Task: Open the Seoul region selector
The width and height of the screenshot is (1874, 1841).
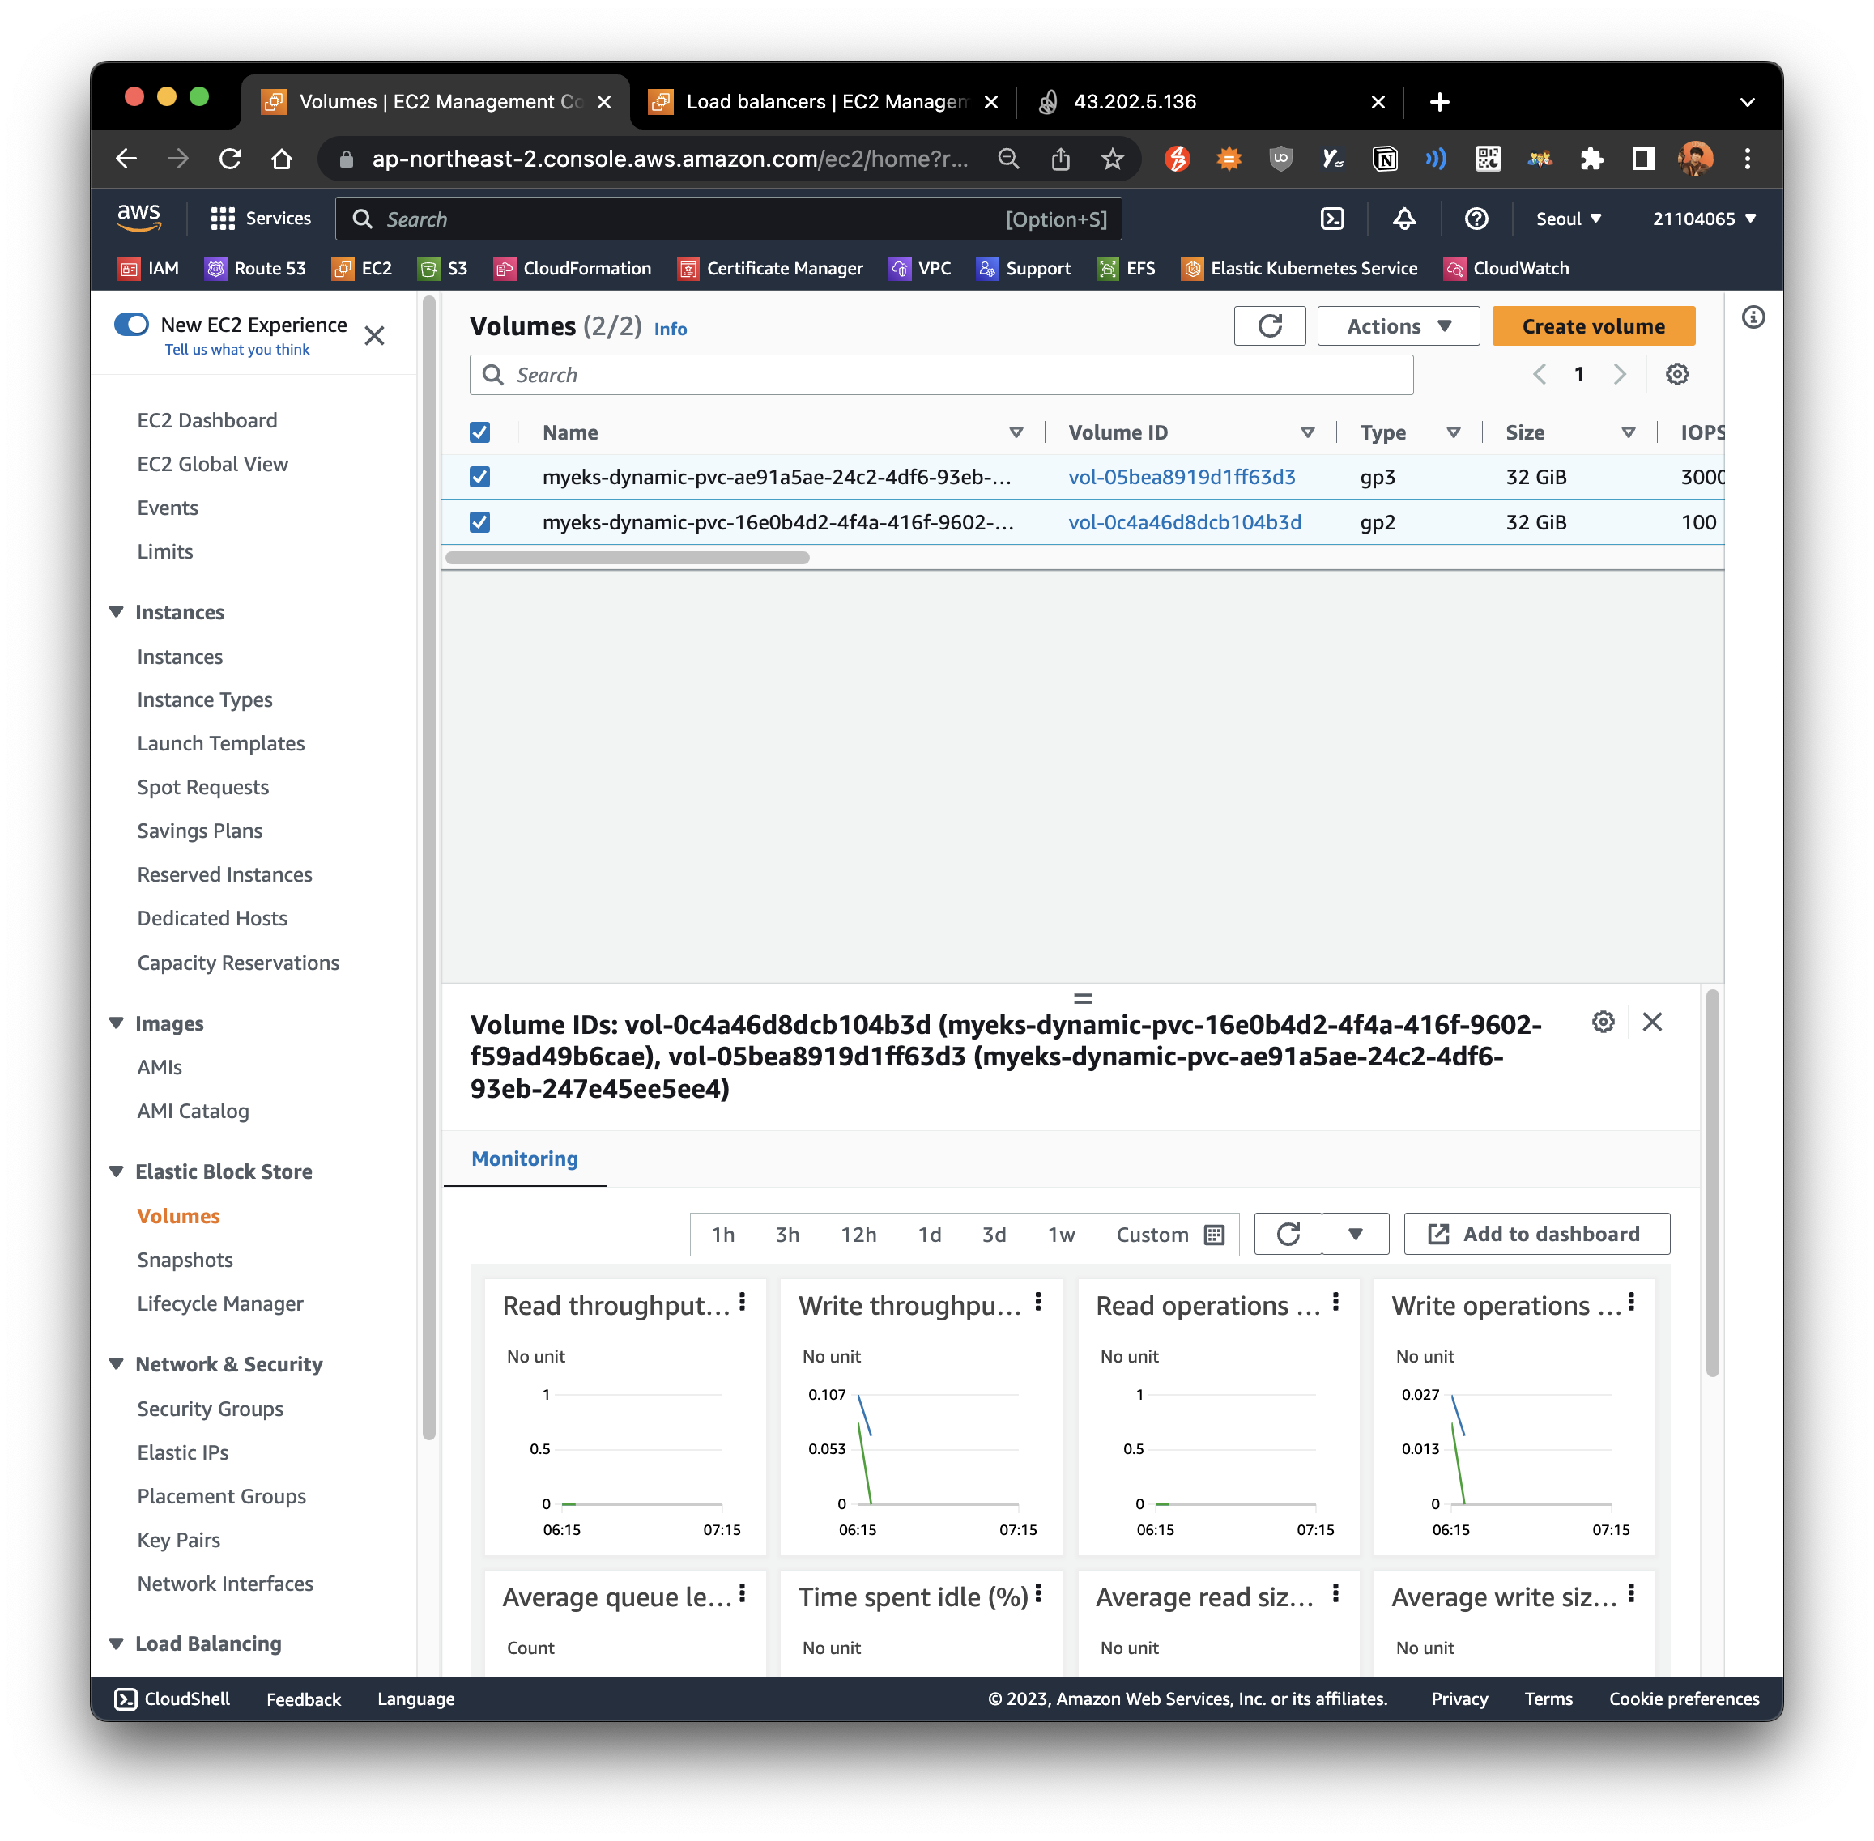Action: 1569,219
